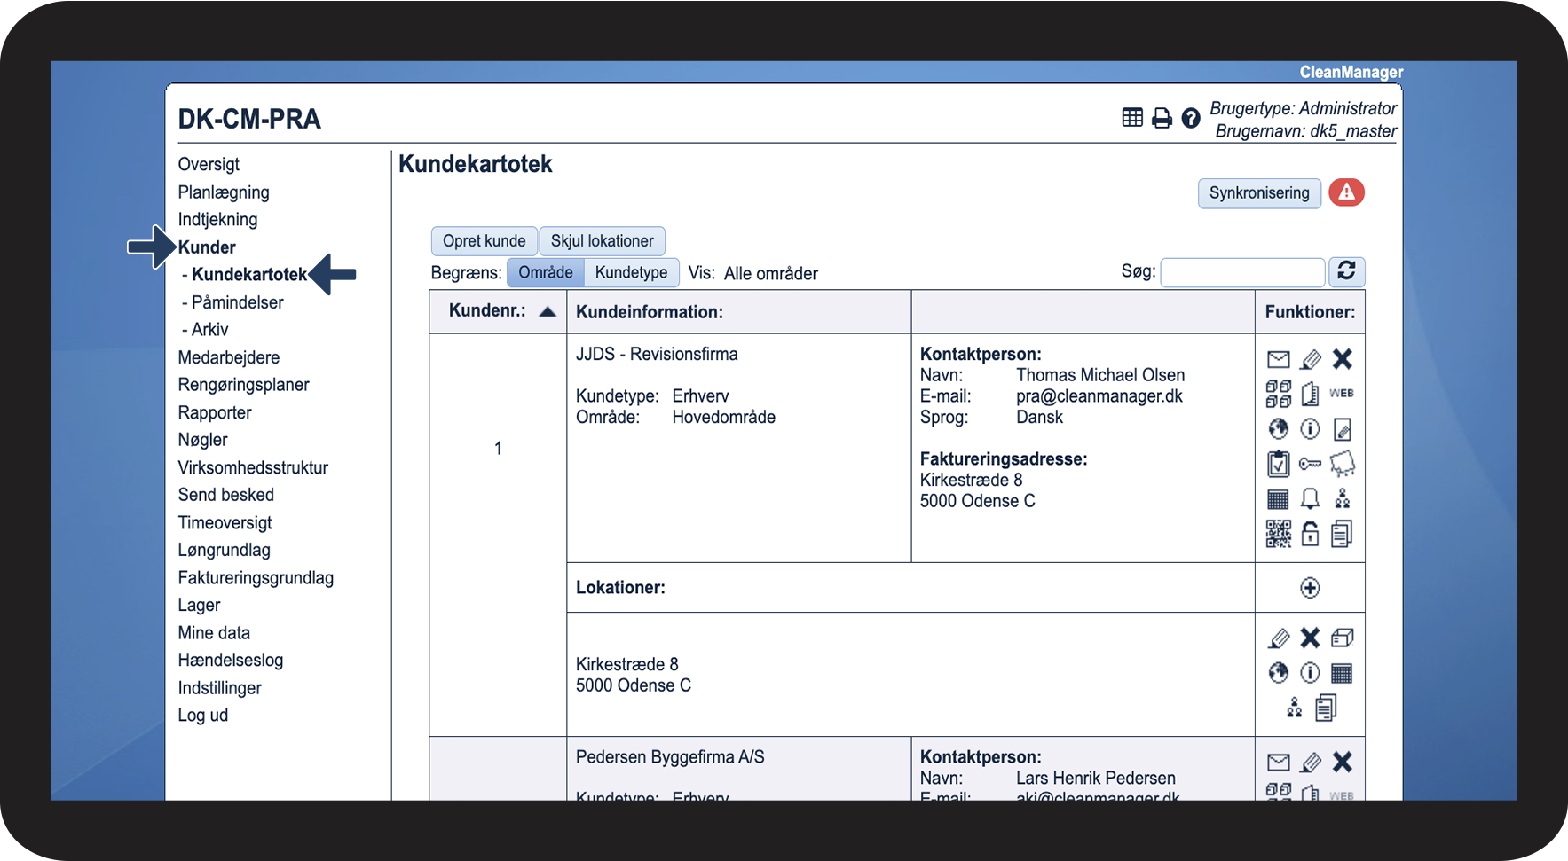Open the calendar grid icon for Kirkestræde 8 location

1342,673
